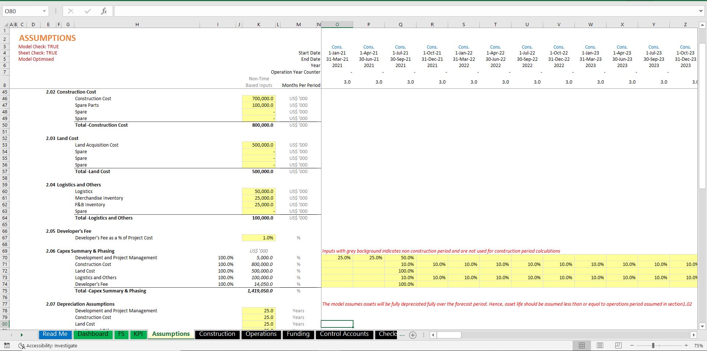This screenshot has width=707, height=351.
Task: Click vertical scrollbar down arrow
Action: click(702, 326)
